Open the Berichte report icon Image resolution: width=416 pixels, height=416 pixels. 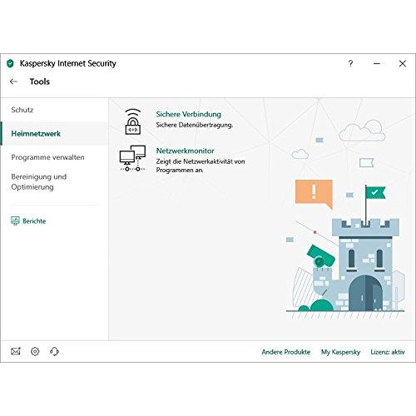tap(15, 221)
